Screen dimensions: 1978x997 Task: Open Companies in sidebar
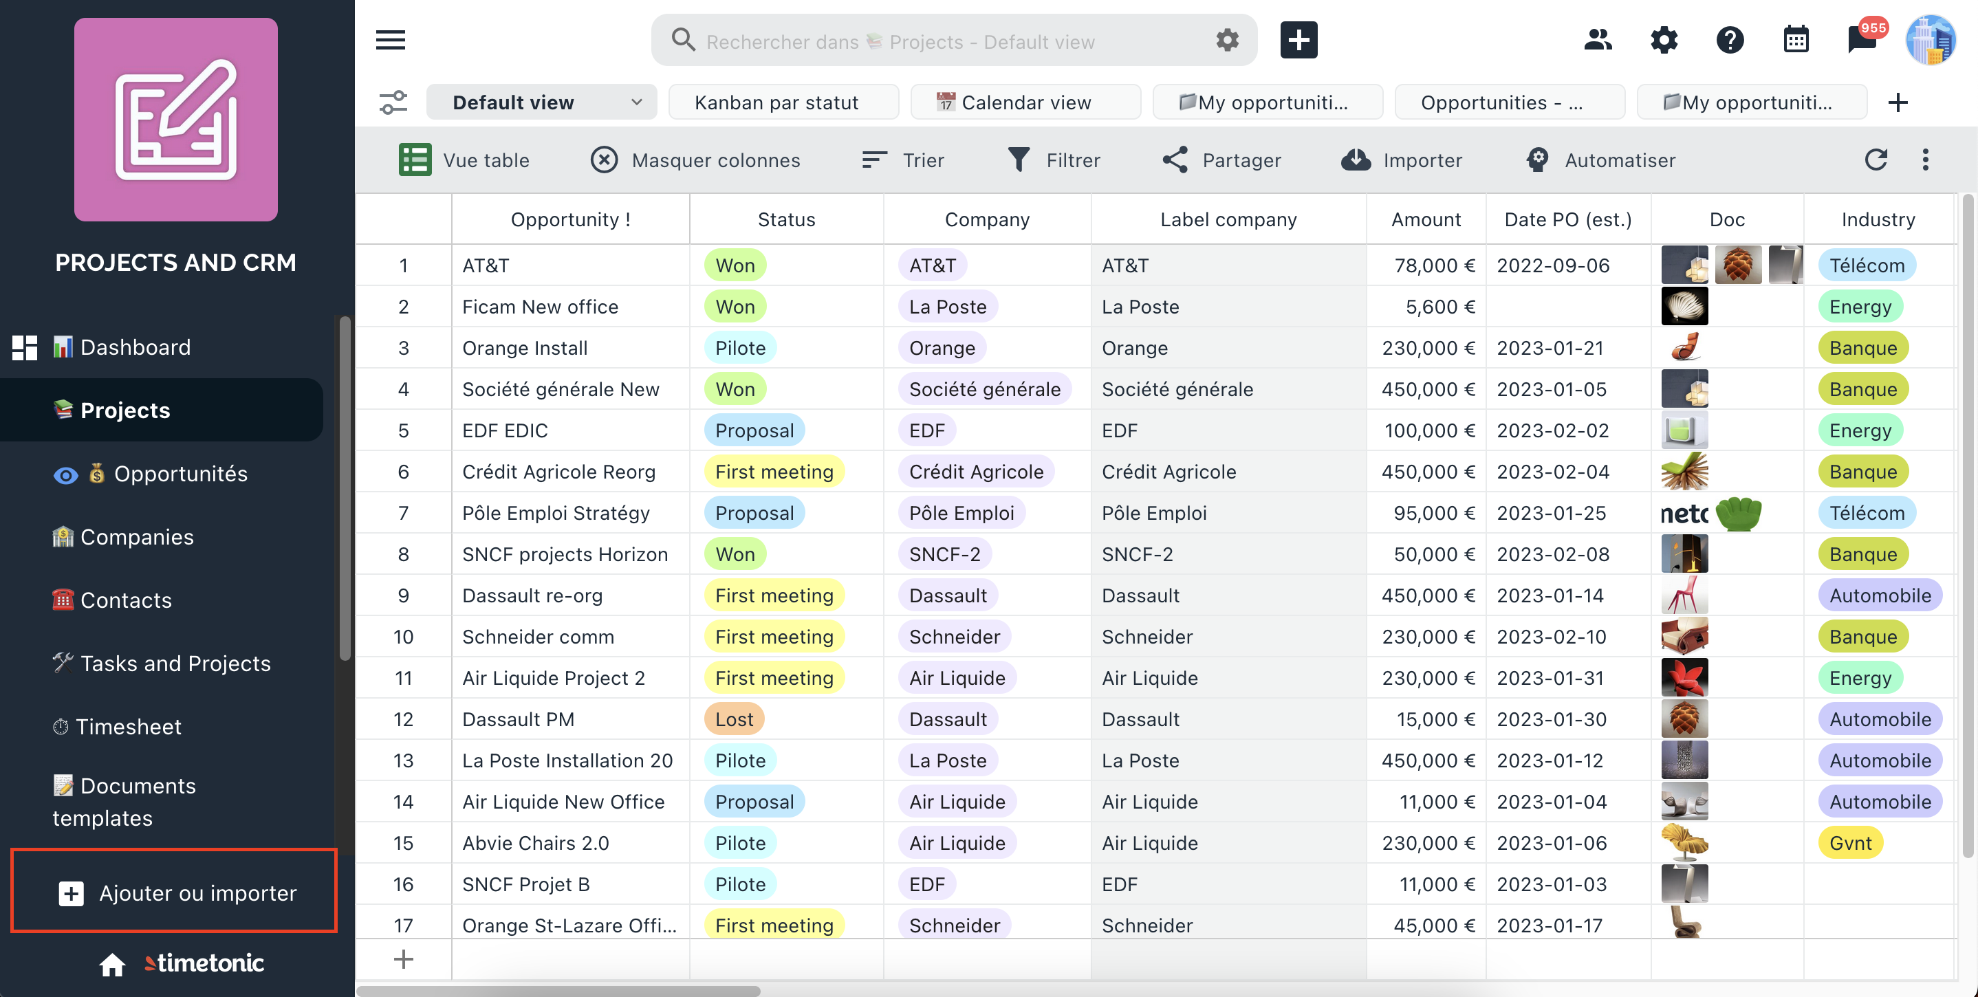(123, 536)
